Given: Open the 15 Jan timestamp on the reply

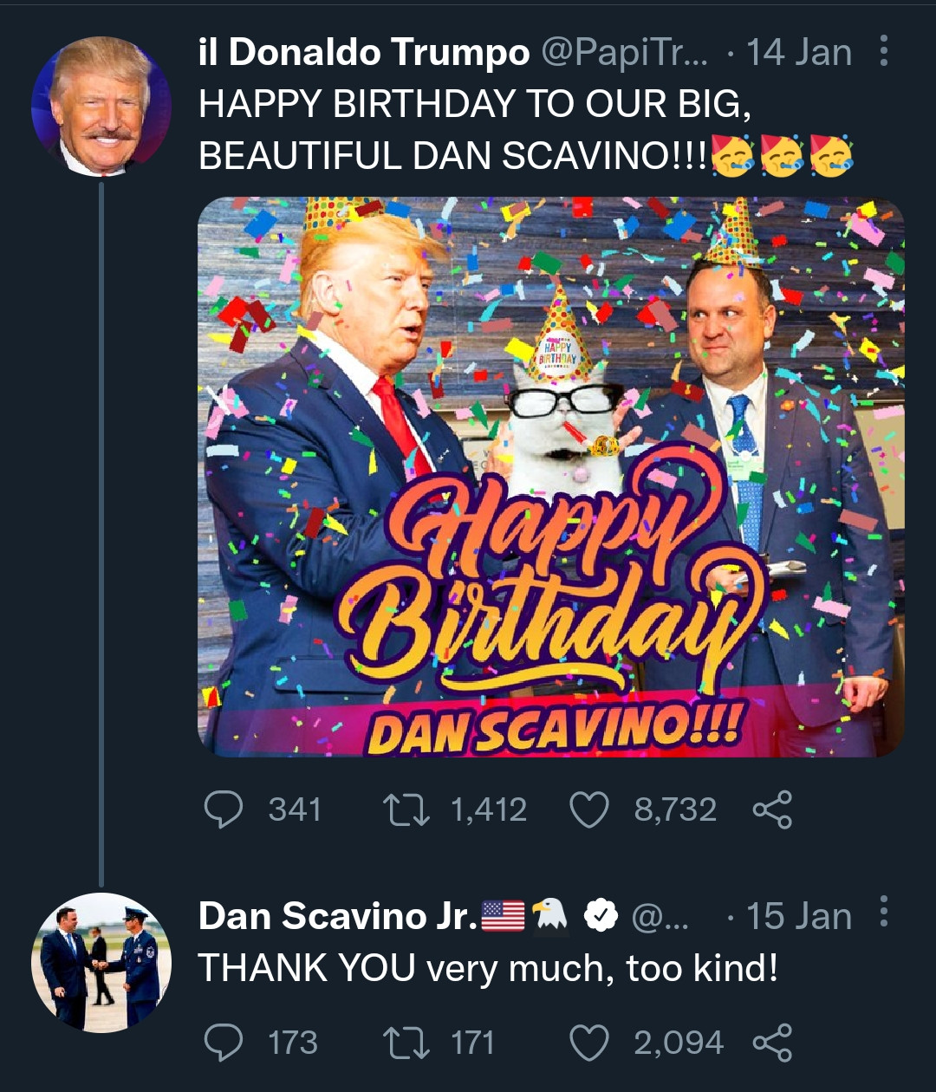Looking at the screenshot, I should 798,916.
